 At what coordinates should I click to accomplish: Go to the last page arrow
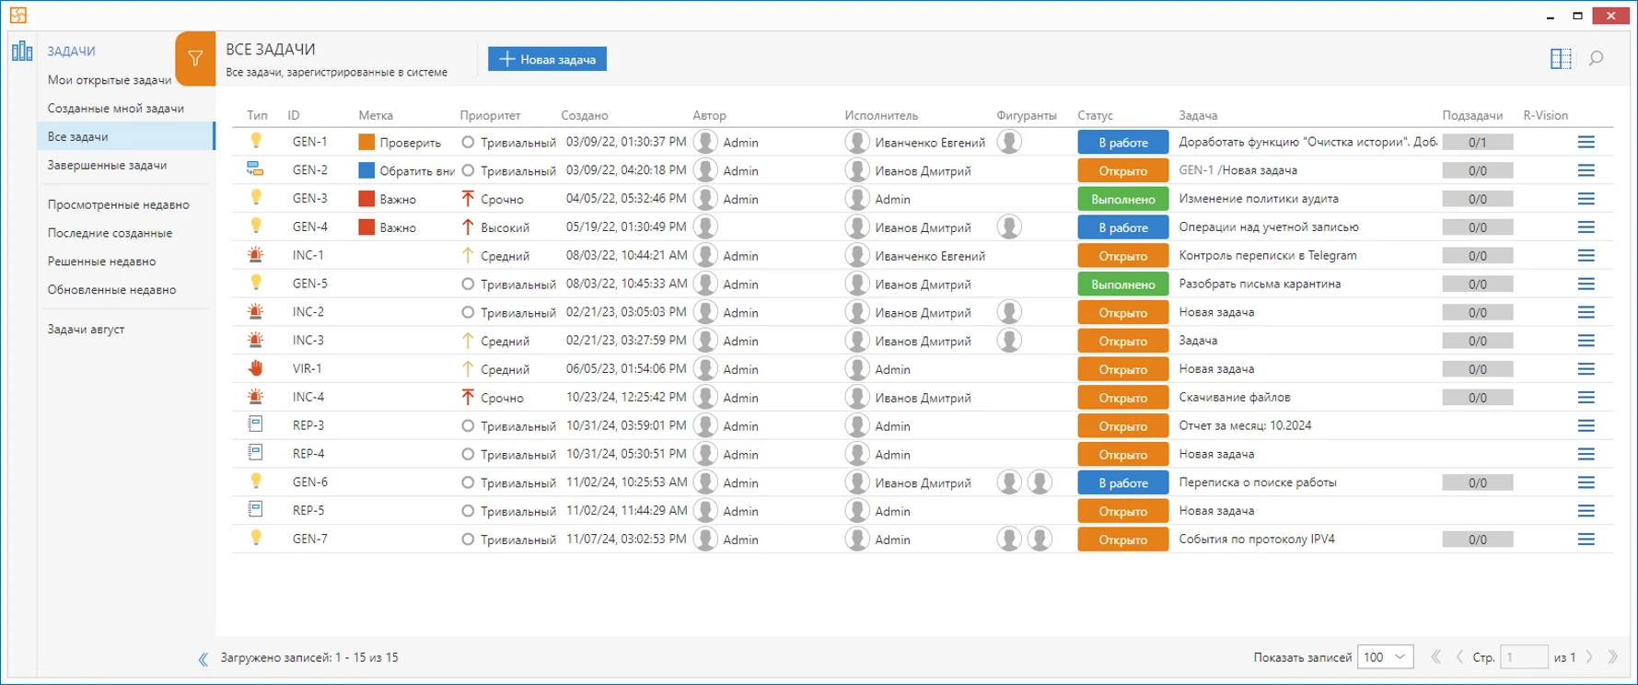[x=1612, y=657]
